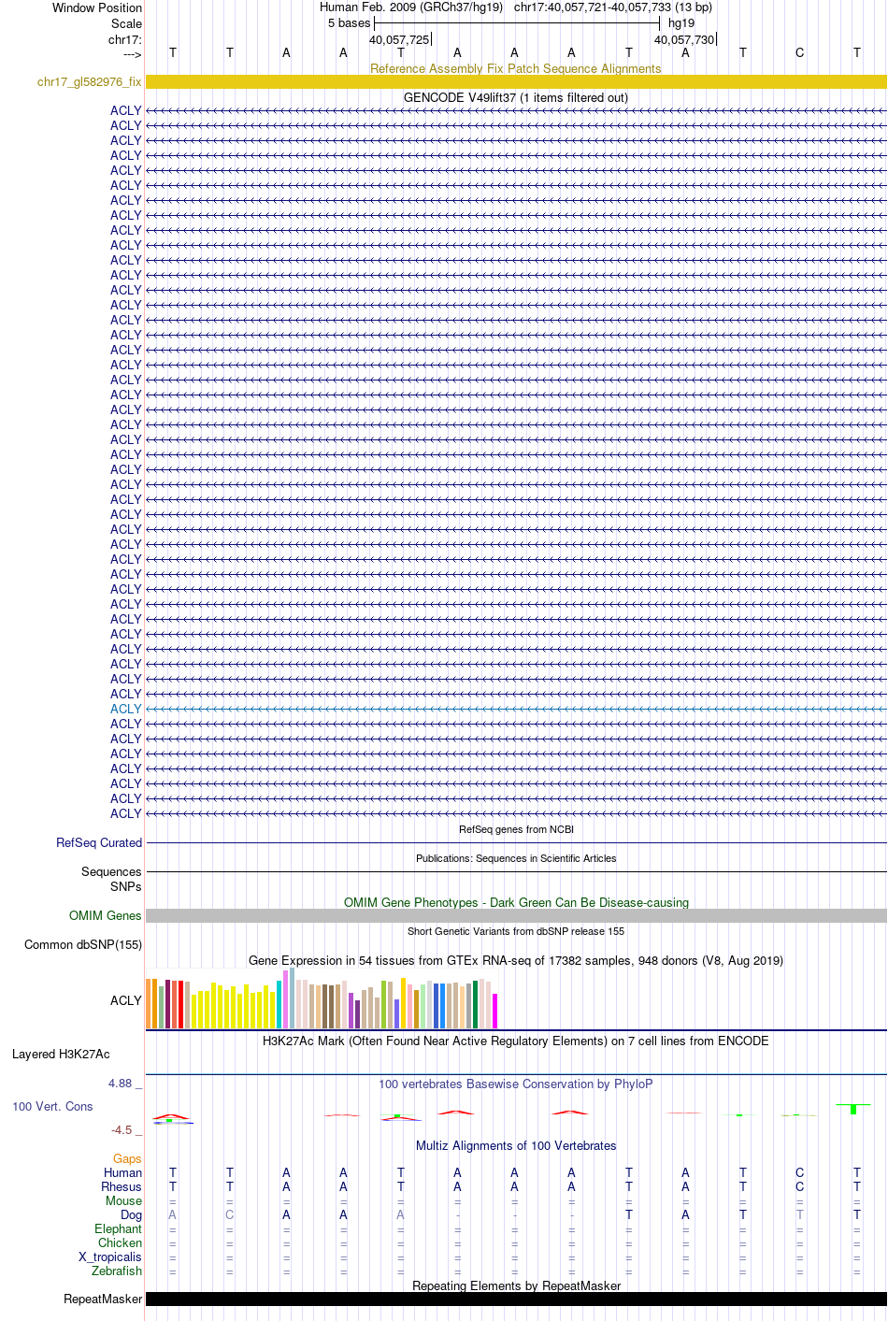Click the Window Position label
Image resolution: width=888 pixels, height=1321 pixels.
(97, 7)
